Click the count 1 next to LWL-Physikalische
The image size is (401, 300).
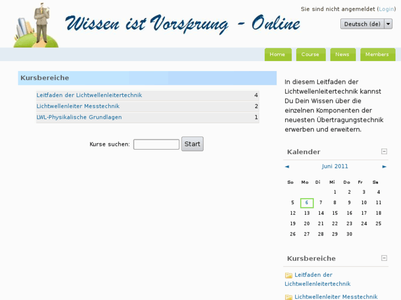pyautogui.click(x=256, y=117)
